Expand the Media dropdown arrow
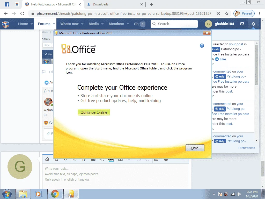This screenshot has height=199, width=265. (102, 24)
